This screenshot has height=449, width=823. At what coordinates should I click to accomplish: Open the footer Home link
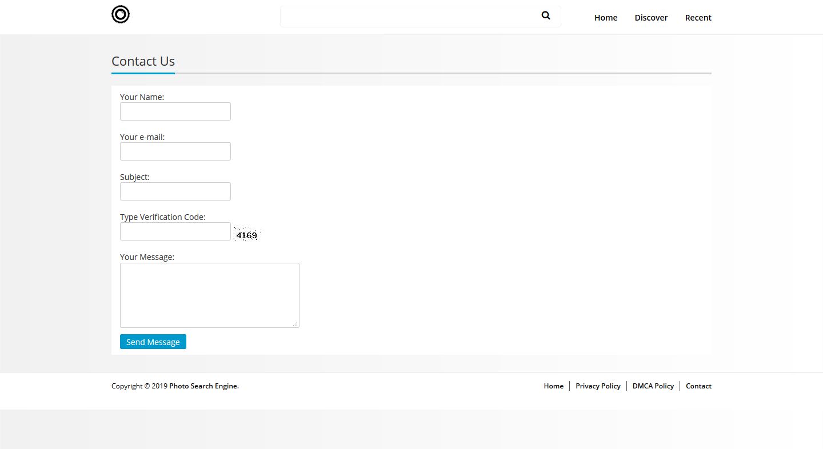click(554, 386)
